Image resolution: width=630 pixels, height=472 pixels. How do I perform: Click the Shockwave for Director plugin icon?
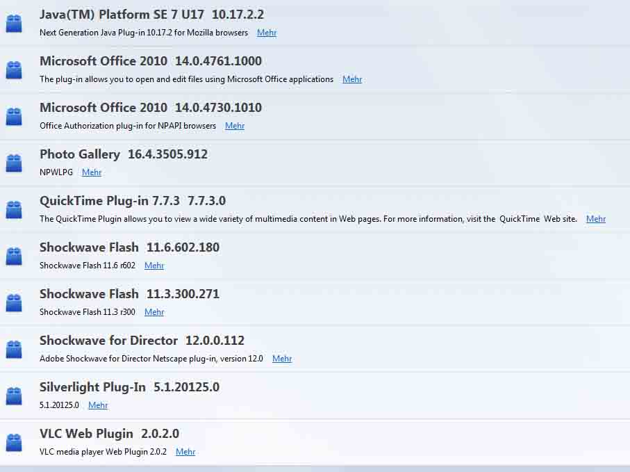pyautogui.click(x=14, y=350)
